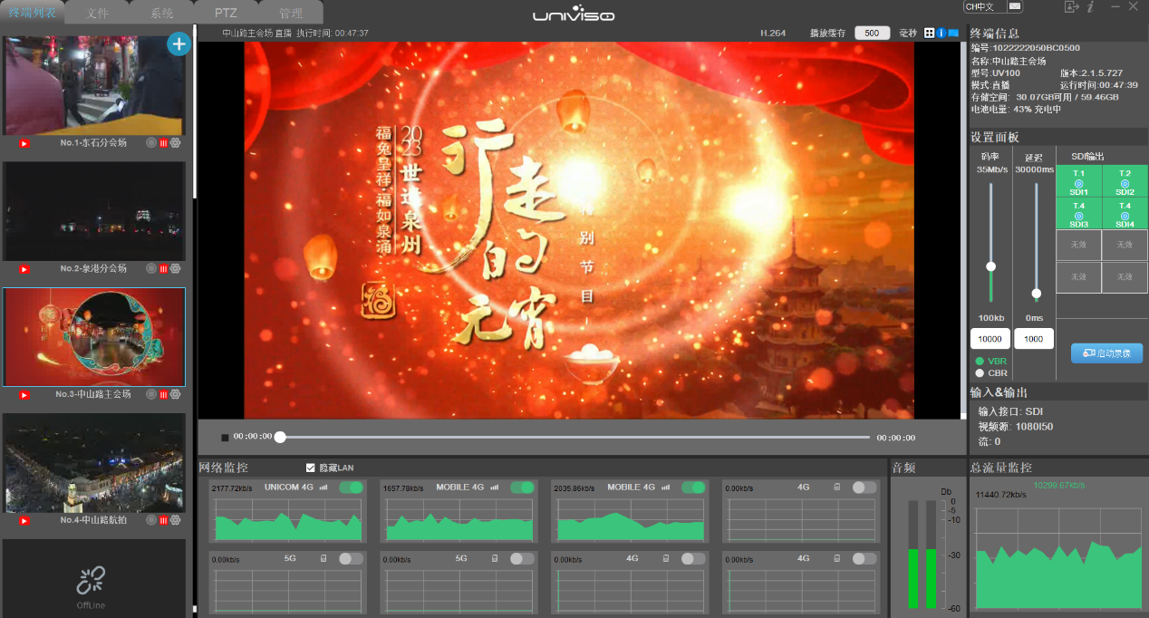
Task: Select CBR bitrate mode
Action: coord(980,372)
